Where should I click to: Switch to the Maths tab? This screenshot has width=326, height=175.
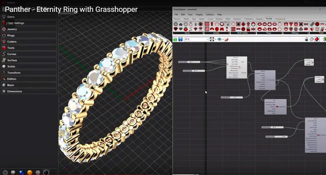click(186, 19)
